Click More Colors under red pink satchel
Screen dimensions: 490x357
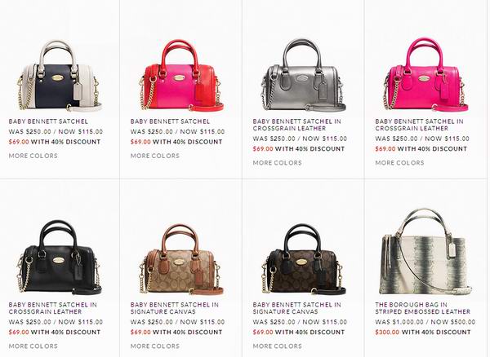155,156
